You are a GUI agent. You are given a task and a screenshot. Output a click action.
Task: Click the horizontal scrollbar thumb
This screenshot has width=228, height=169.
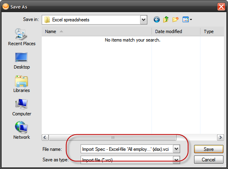113,138
